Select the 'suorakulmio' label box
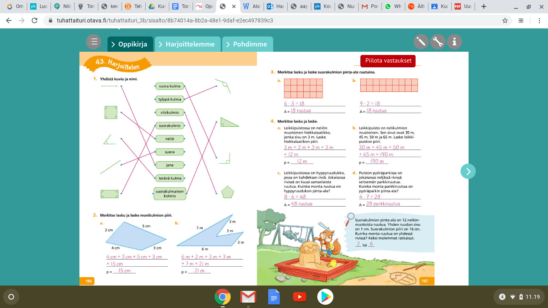The width and height of the screenshot is (548, 308). pyautogui.click(x=170, y=126)
